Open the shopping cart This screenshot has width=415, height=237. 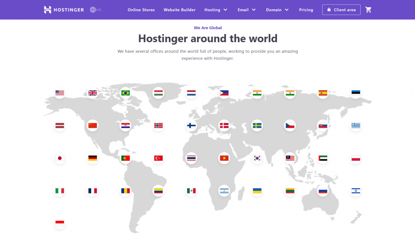coord(368,10)
